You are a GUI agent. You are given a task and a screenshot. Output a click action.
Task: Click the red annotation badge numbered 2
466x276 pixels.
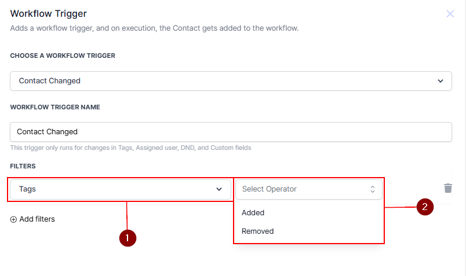[425, 207]
